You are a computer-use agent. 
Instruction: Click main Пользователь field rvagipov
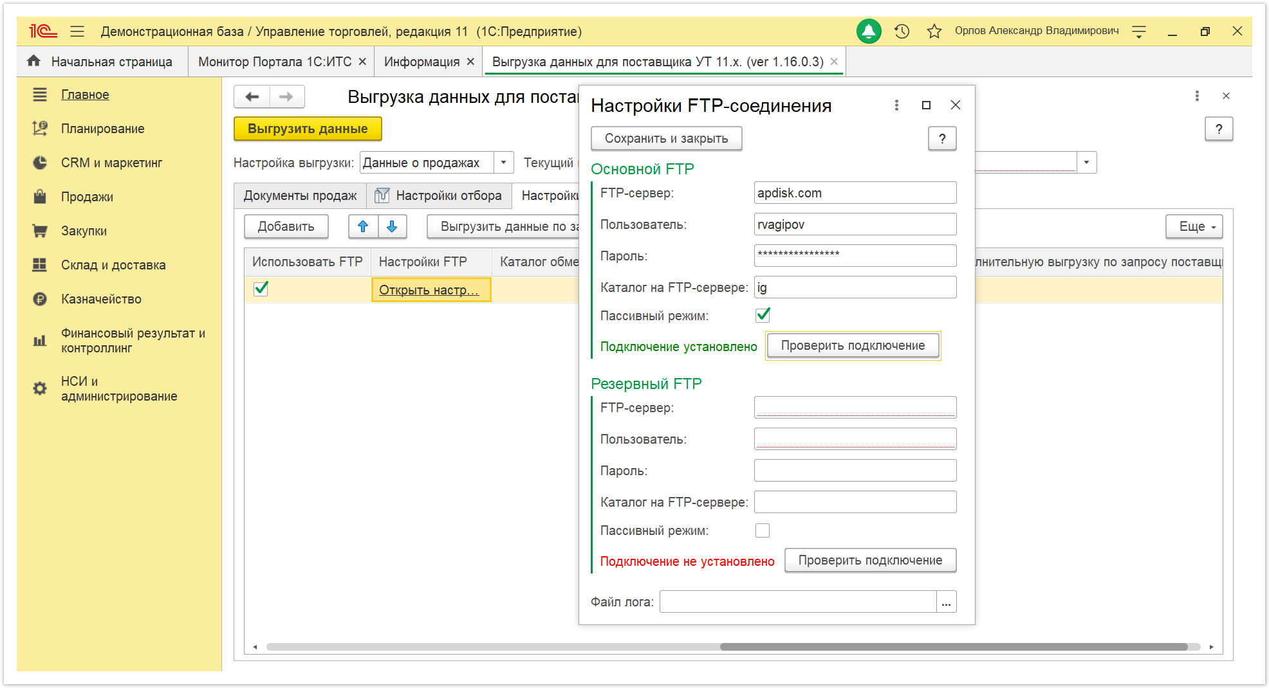click(x=855, y=224)
